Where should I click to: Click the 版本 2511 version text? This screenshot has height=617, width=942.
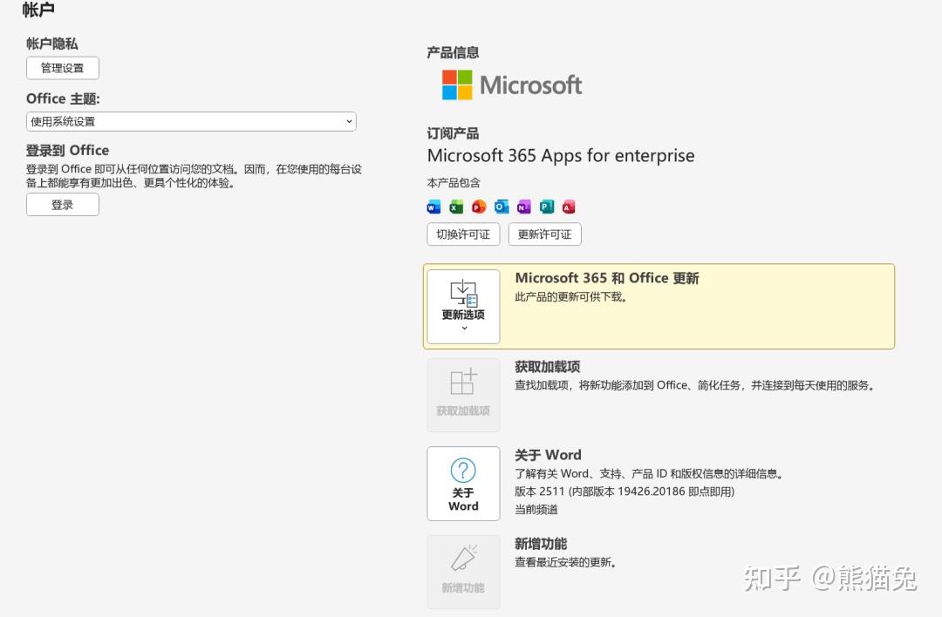pyautogui.click(x=625, y=492)
